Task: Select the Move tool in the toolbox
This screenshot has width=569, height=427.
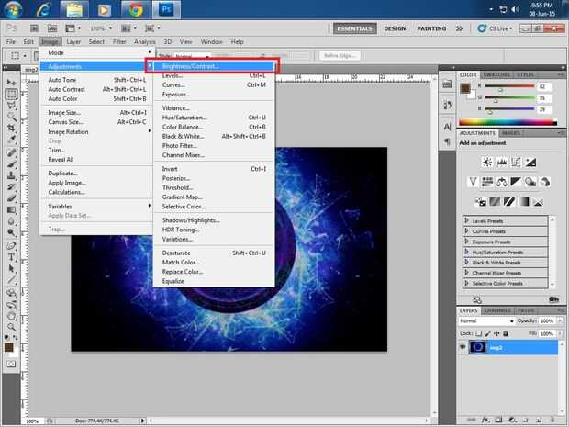Action: 12,81
